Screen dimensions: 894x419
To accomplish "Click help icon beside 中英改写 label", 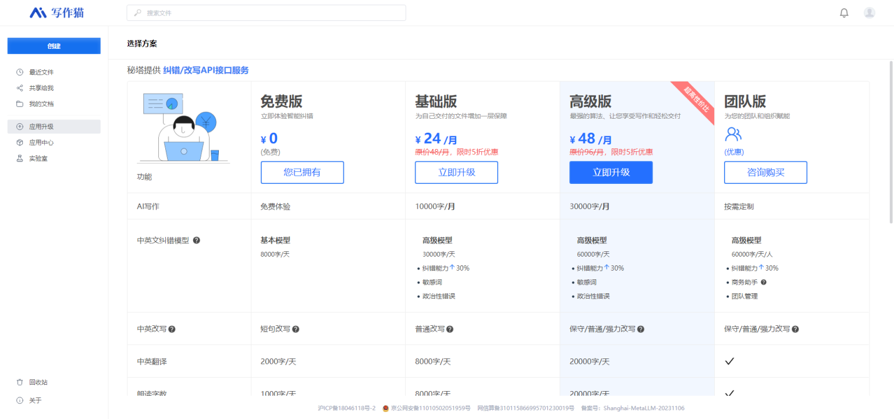I will tap(172, 329).
